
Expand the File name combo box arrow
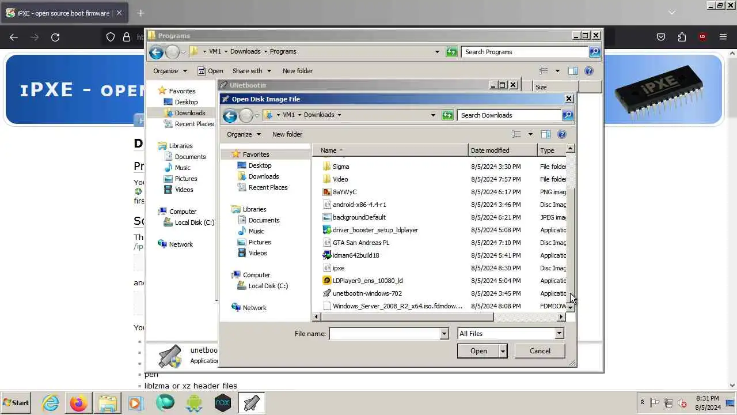click(x=444, y=334)
